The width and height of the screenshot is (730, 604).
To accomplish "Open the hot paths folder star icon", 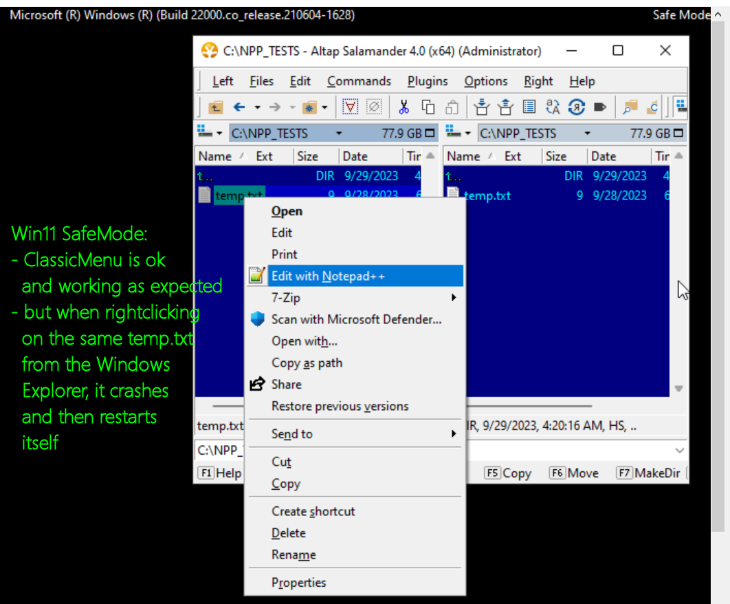I will click(309, 107).
